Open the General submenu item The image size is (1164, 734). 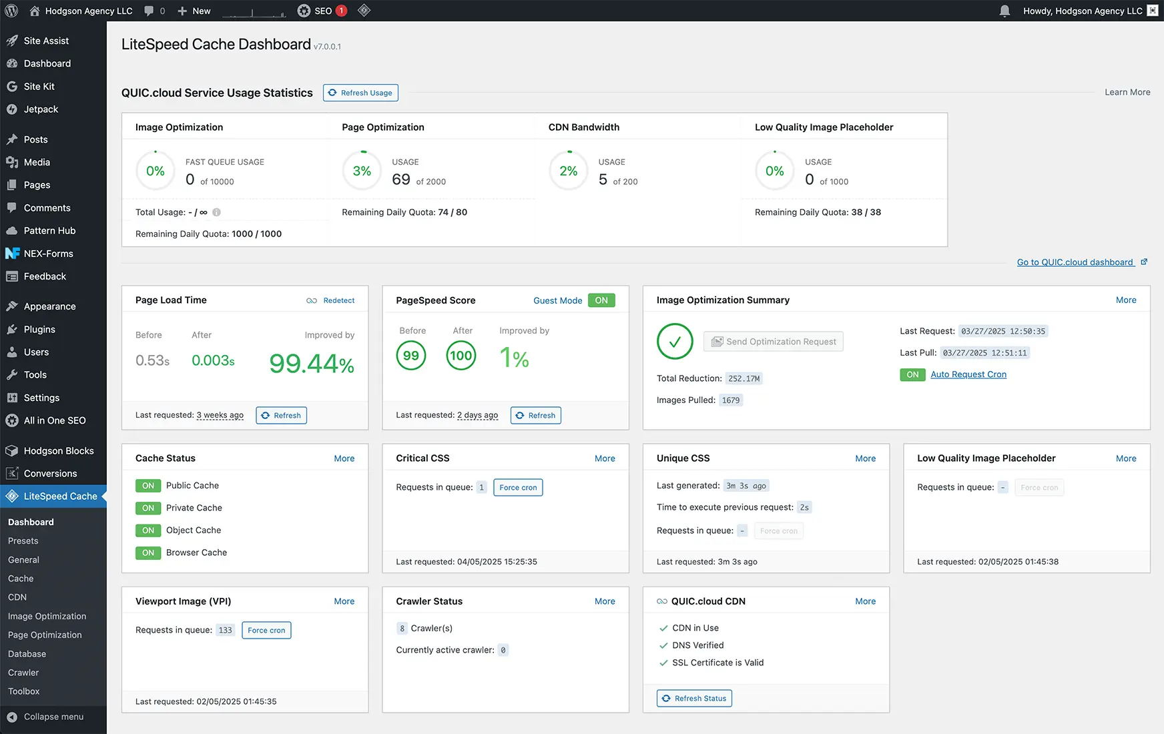coord(24,560)
